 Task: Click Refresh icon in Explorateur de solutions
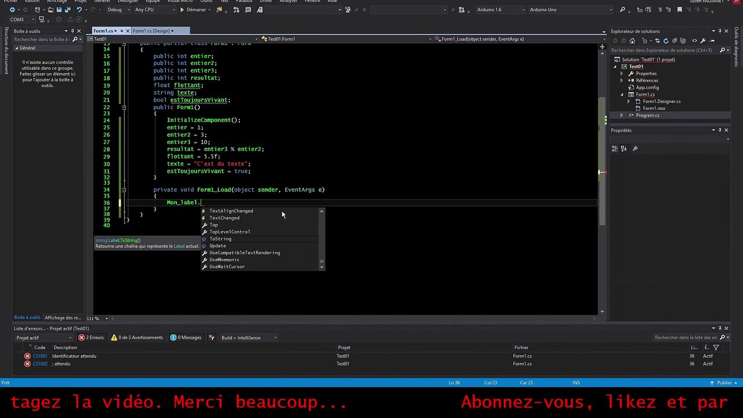(666, 41)
